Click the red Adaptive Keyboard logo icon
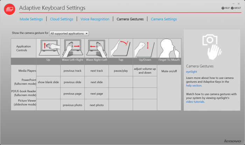Image resolution: width=245 pixels, height=145 pixels. (9, 9)
